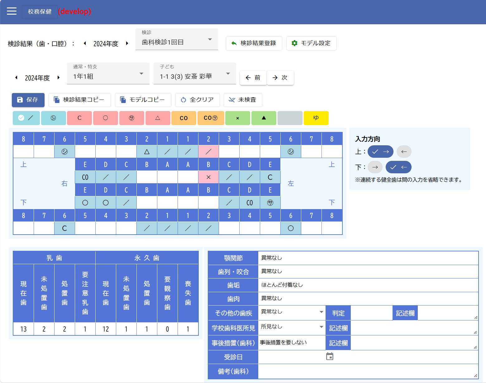Click upper left tooth 6 smiley cell

click(x=291, y=152)
